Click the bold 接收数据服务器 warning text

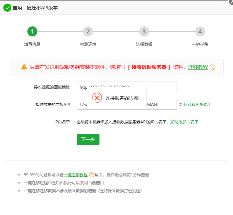tap(149, 67)
